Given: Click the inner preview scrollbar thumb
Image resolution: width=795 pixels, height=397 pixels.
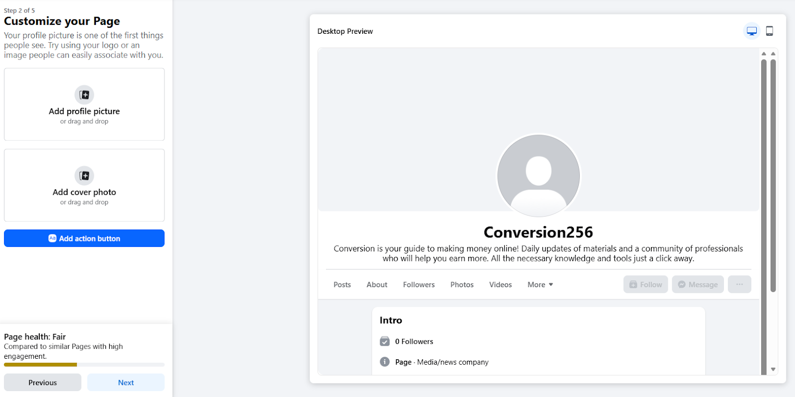Looking at the screenshot, I should pos(764,216).
